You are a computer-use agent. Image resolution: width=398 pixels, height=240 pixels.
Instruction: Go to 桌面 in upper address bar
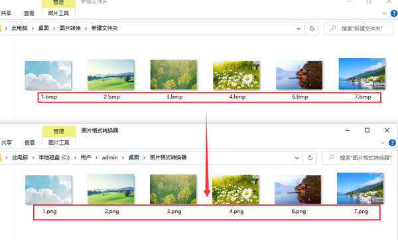click(x=43, y=28)
